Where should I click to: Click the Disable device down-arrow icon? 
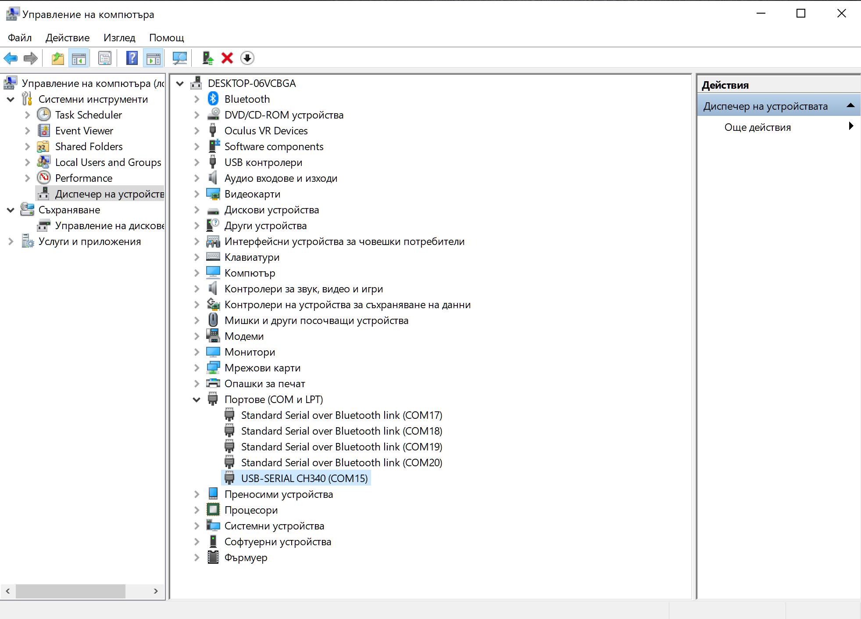[x=247, y=58]
